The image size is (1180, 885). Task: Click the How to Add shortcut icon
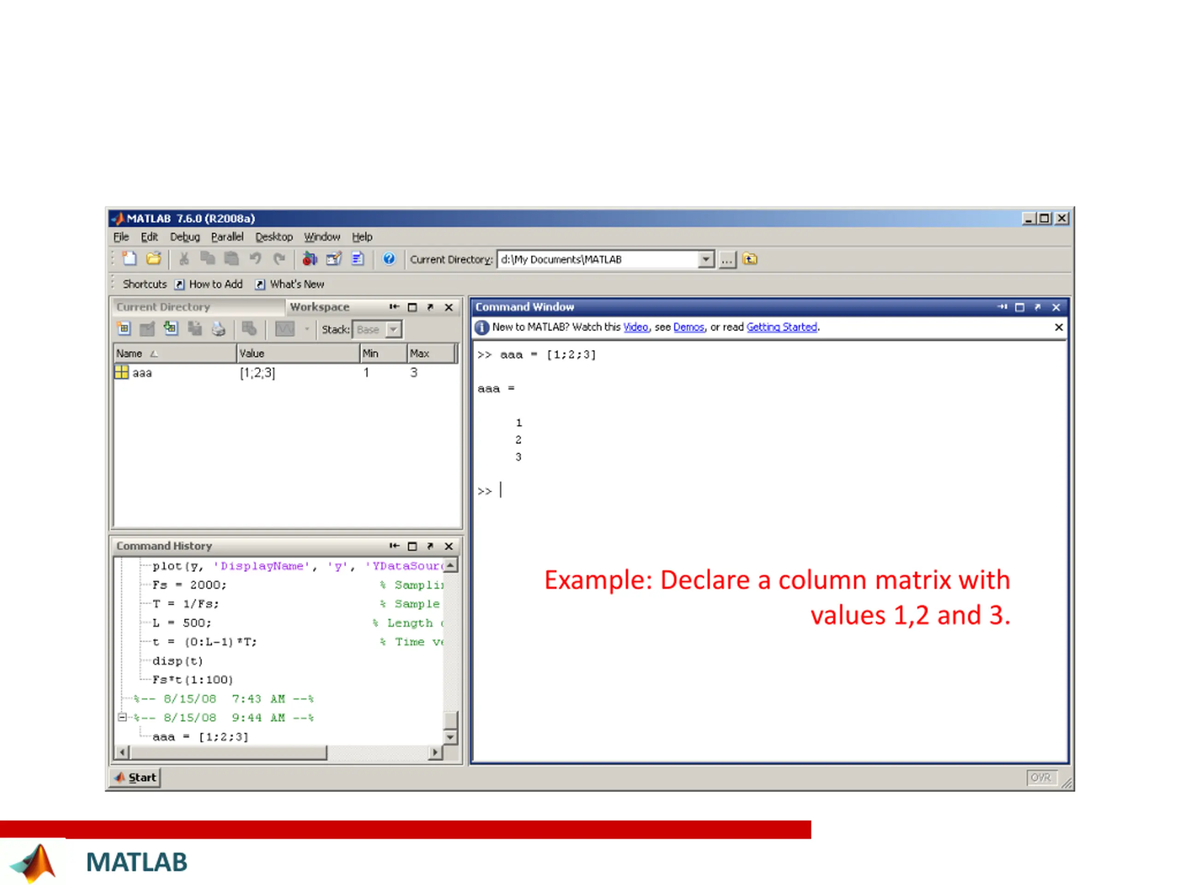click(179, 284)
